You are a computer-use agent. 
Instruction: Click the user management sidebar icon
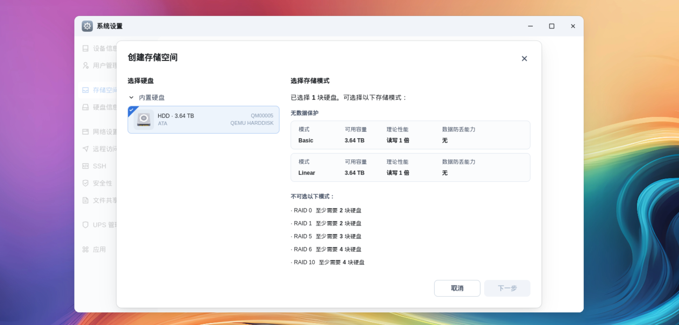(86, 66)
